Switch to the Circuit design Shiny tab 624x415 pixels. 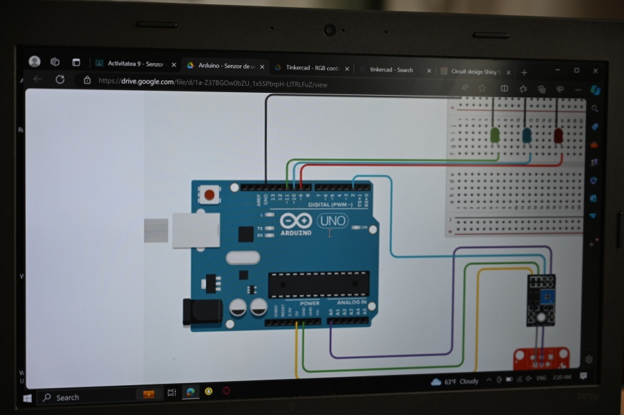coord(474,71)
